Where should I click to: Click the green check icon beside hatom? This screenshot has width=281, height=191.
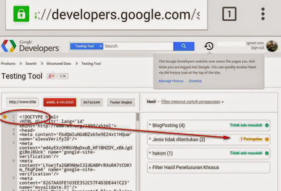pyautogui.click(x=267, y=153)
